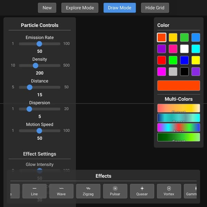Image resolution: width=207 pixels, height=207 pixels.
Task: Select the black color swatch
Action: point(184,71)
